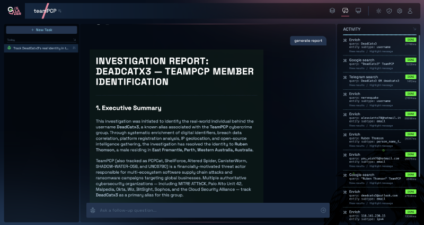The width and height of the screenshot is (424, 225).
Task: View results of Telegram search
Action: coord(357,85)
